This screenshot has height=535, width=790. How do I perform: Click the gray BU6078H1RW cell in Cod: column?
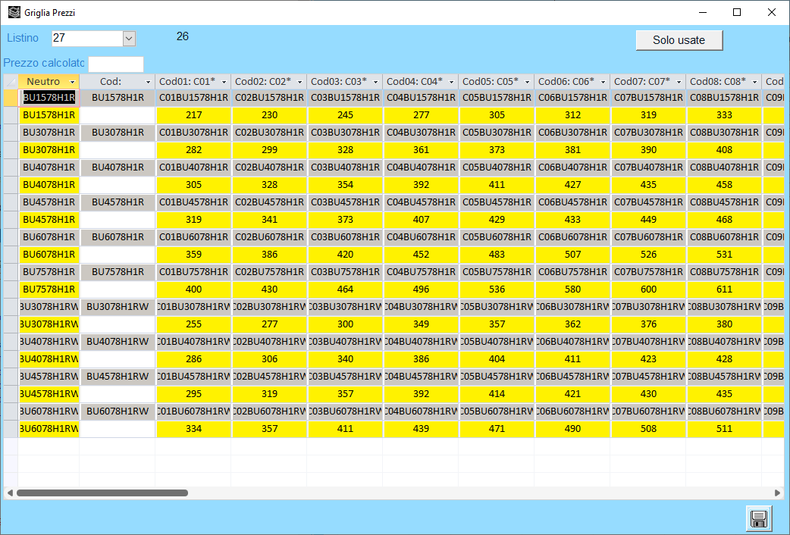click(x=118, y=411)
